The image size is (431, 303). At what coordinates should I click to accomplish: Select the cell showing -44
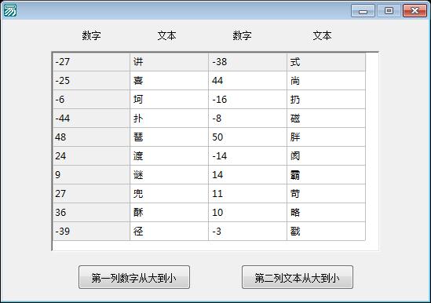pyautogui.click(x=91, y=119)
